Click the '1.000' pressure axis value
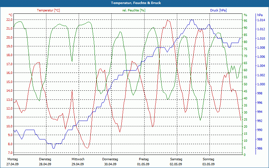Screen dimensions: 269x168 click(261, 84)
